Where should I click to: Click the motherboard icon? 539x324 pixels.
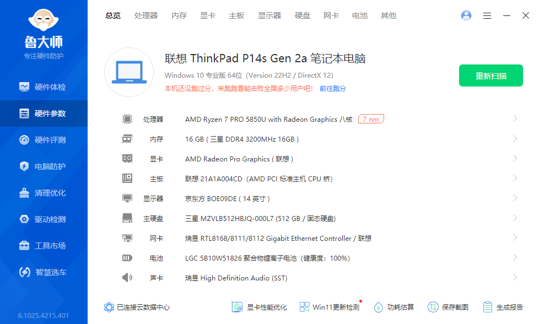tap(127, 179)
